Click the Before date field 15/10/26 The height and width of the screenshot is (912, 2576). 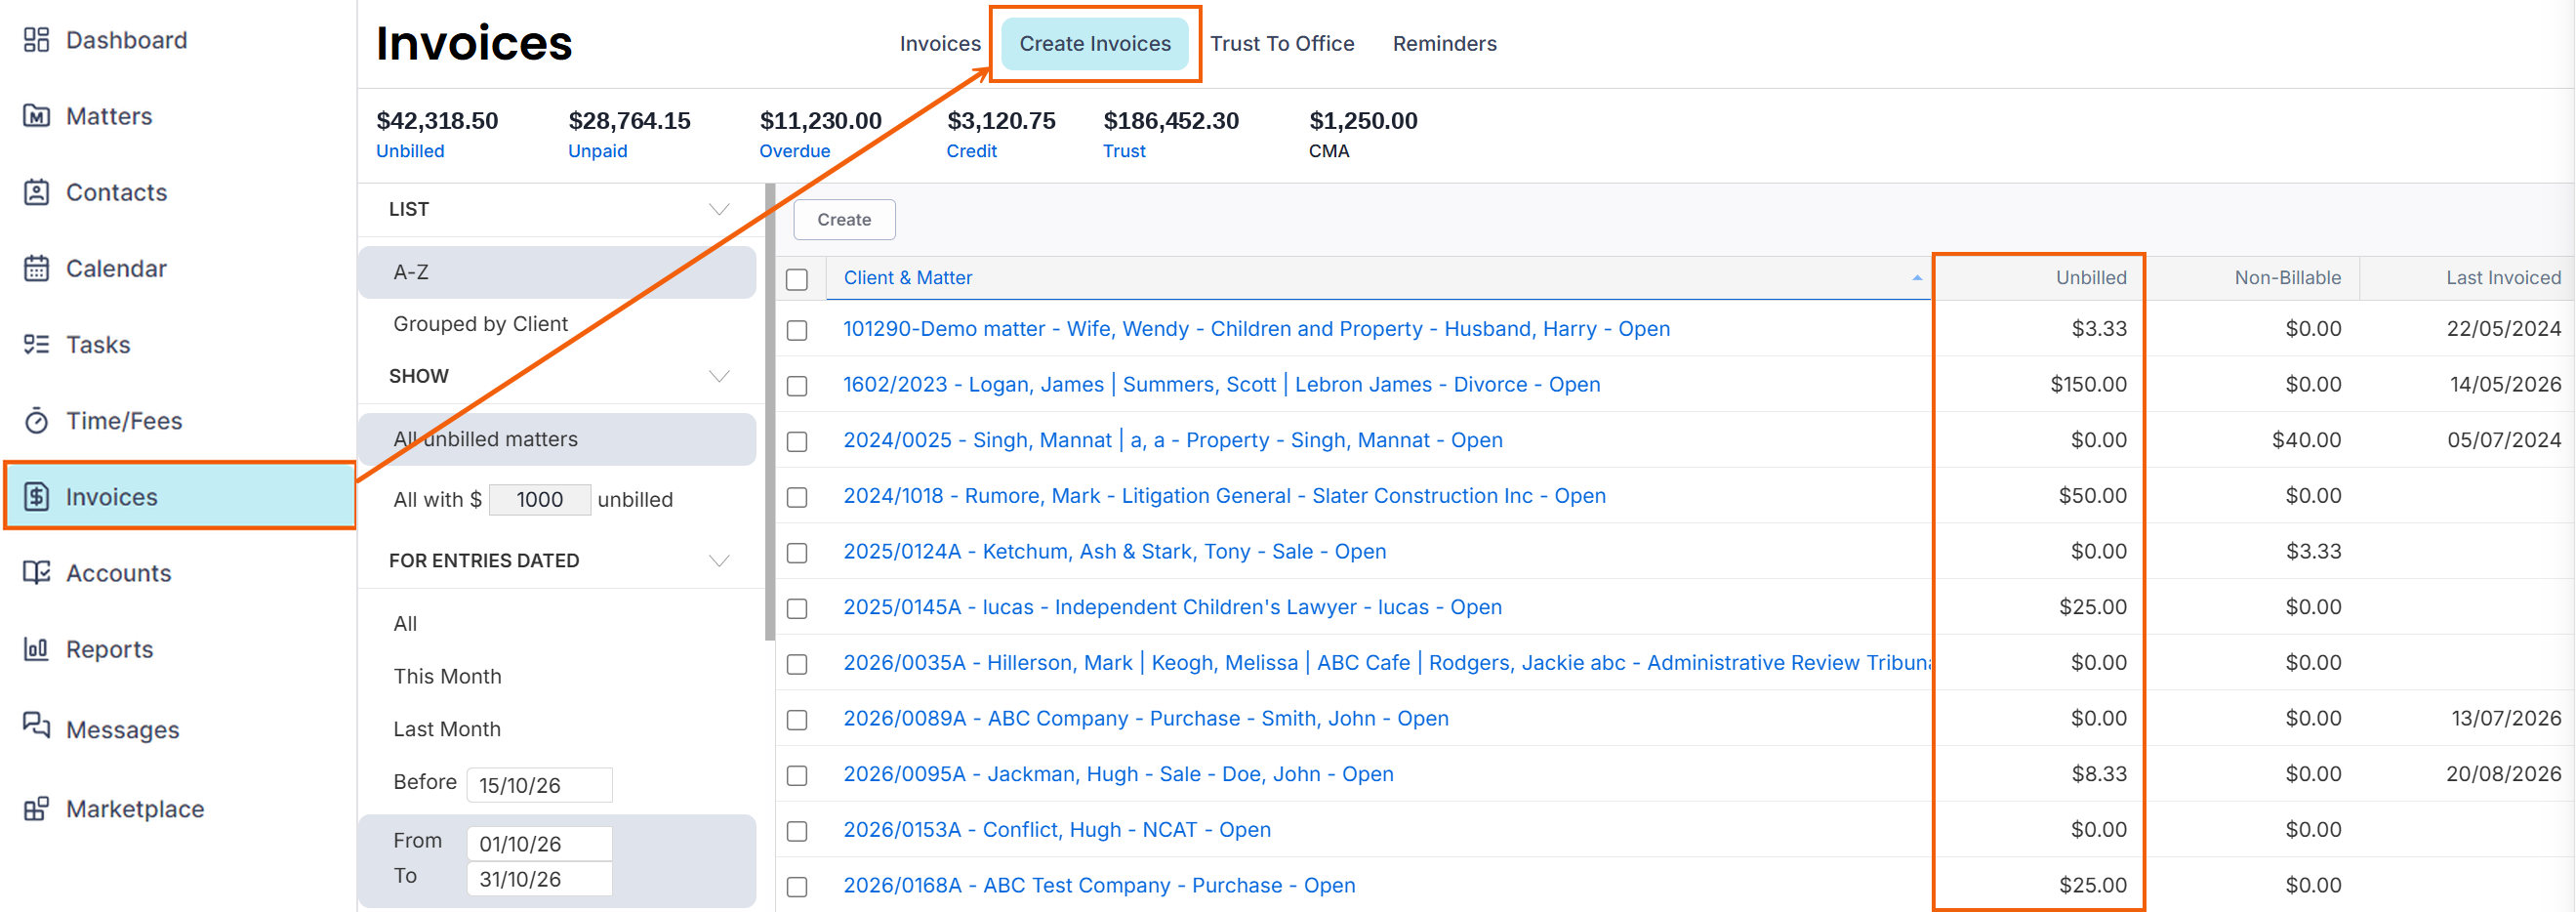click(539, 785)
